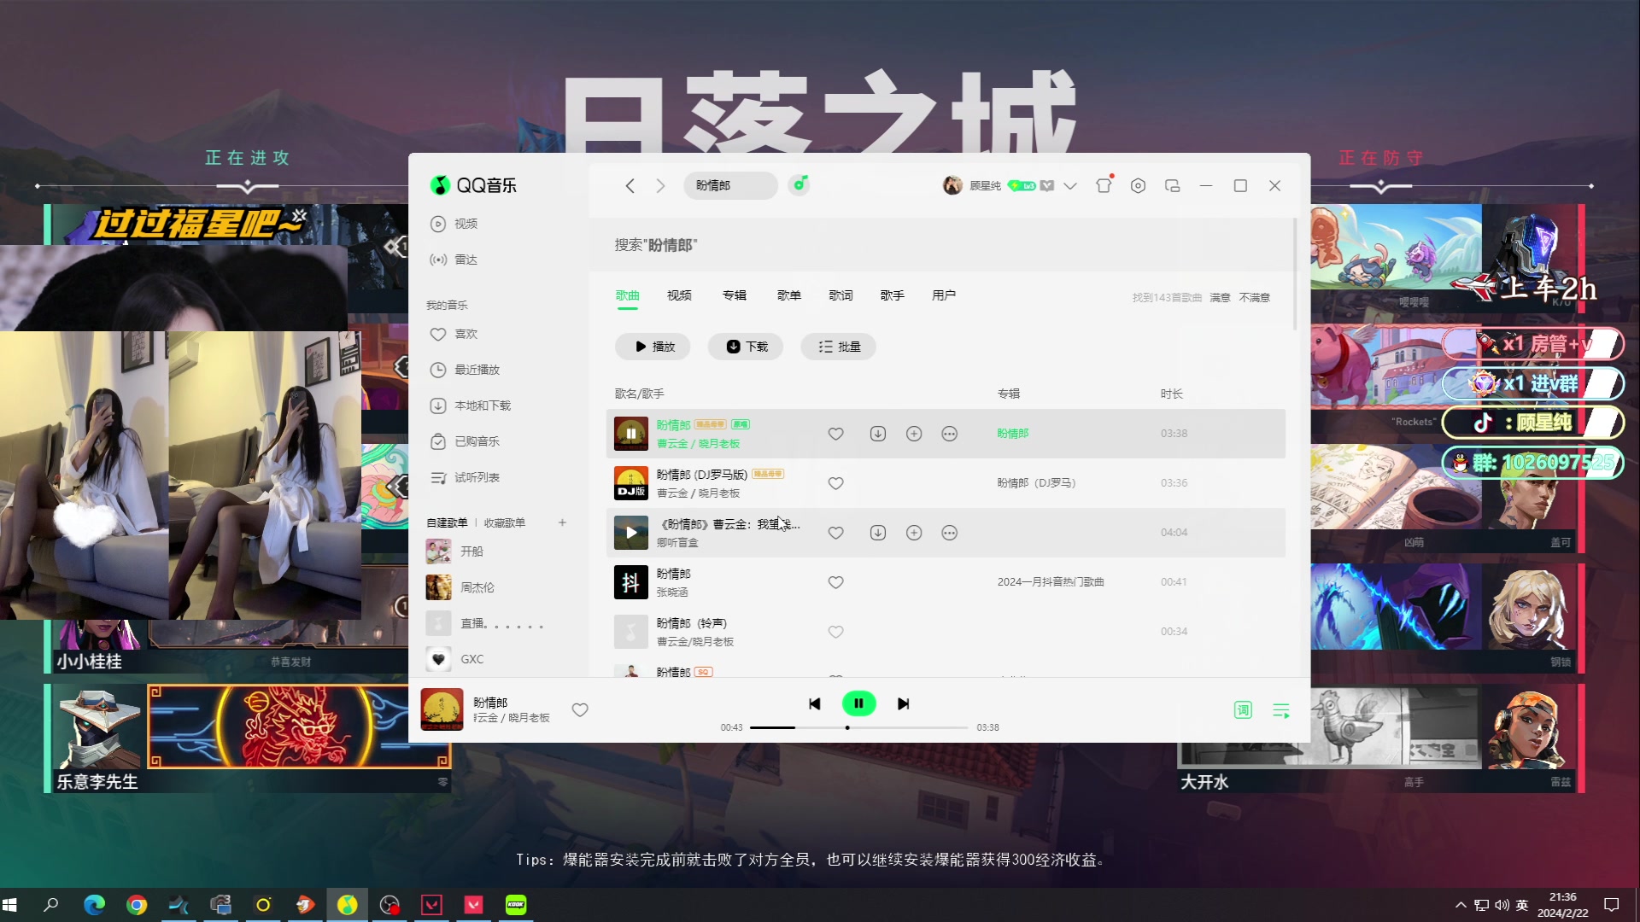Add a new playlist with plus icon
The image size is (1640, 922).
click(562, 522)
